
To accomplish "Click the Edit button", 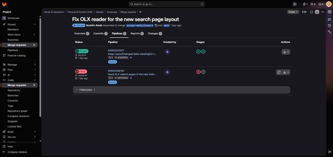I will [x=304, y=12].
